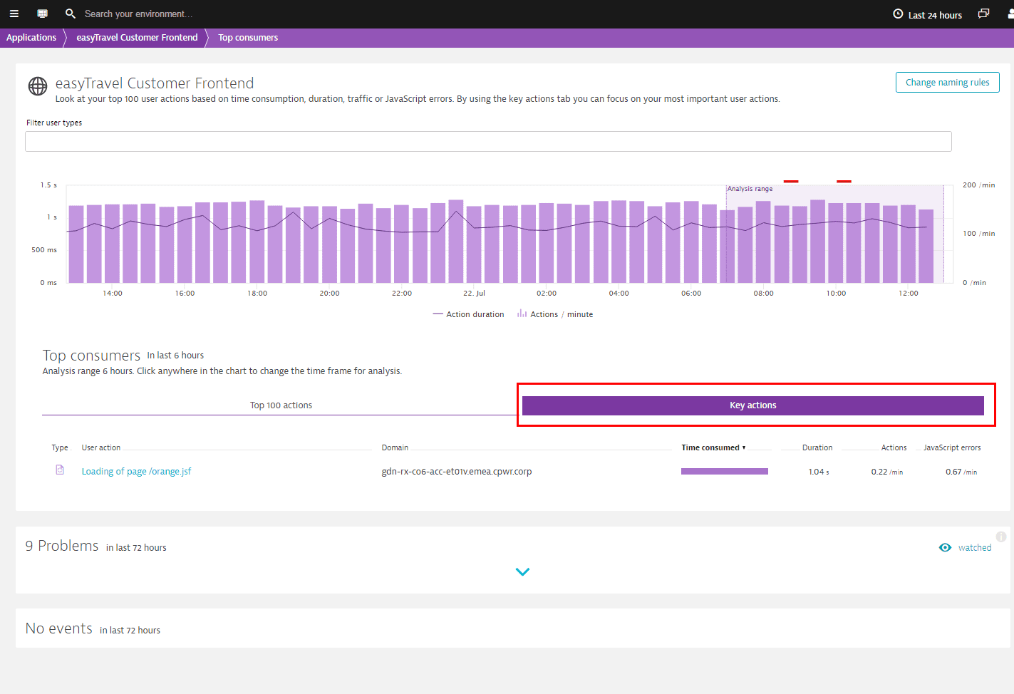Viewport: 1014px width, 694px height.
Task: Open the chat windows icon
Action: [983, 14]
